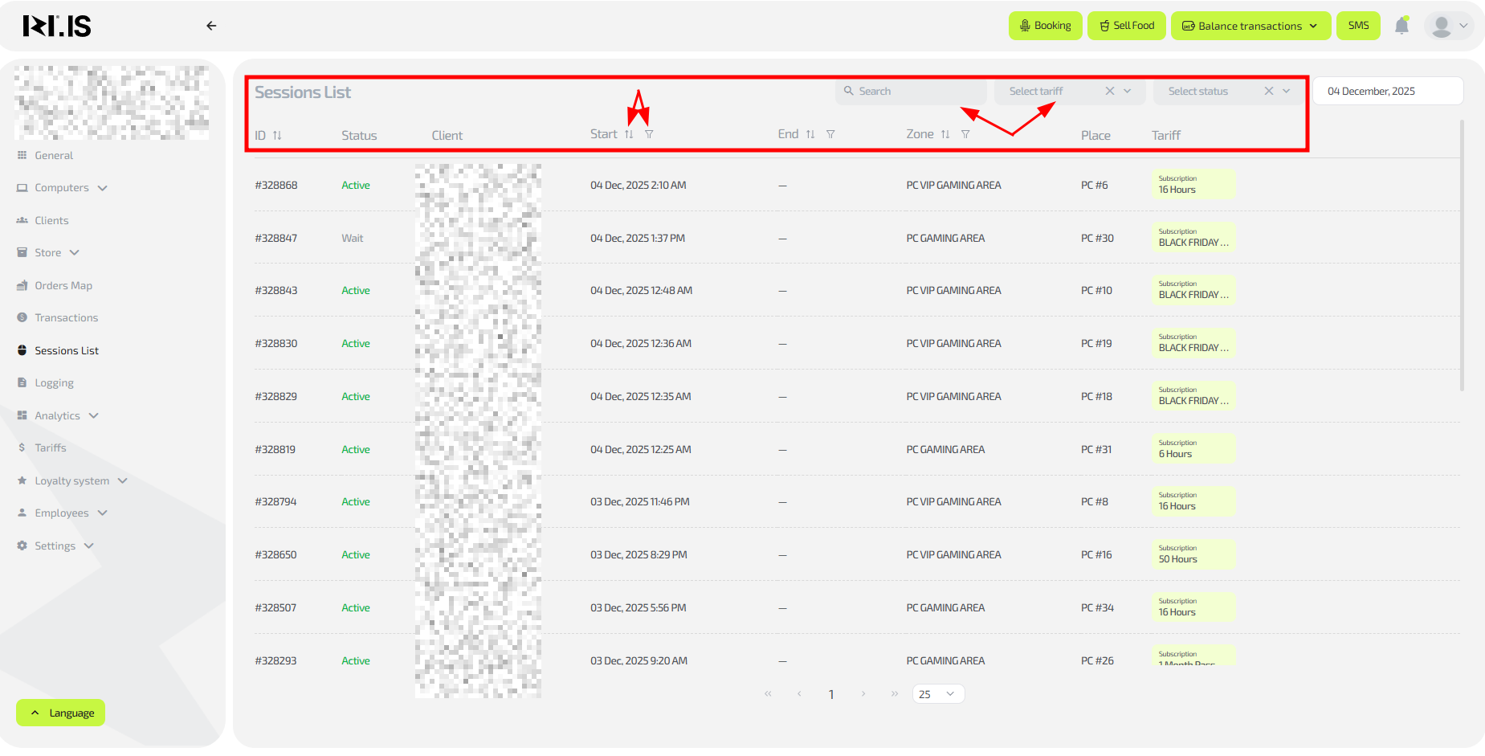Collapse sidebar with the back arrow
The height and width of the screenshot is (756, 1485).
tap(211, 26)
